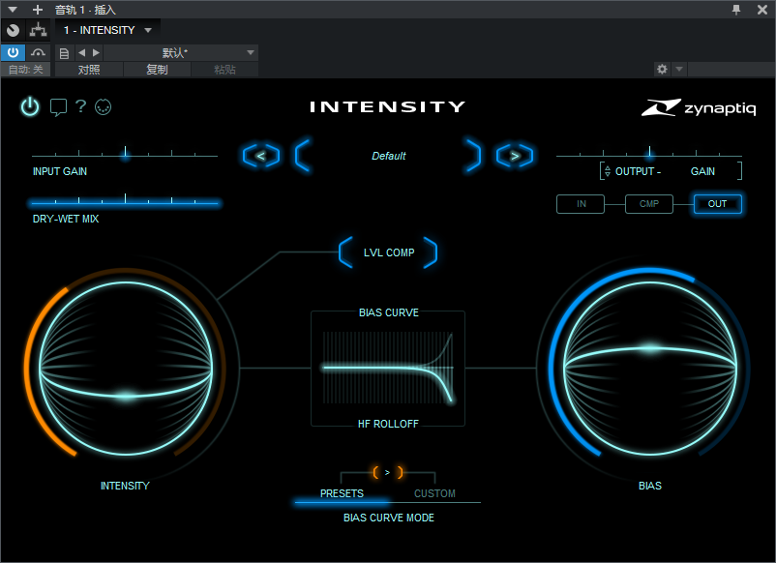This screenshot has height=563, width=776.
Task: Select IN monitoring mode
Action: coord(581,204)
